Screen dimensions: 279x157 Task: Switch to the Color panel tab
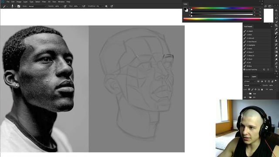tap(185, 4)
